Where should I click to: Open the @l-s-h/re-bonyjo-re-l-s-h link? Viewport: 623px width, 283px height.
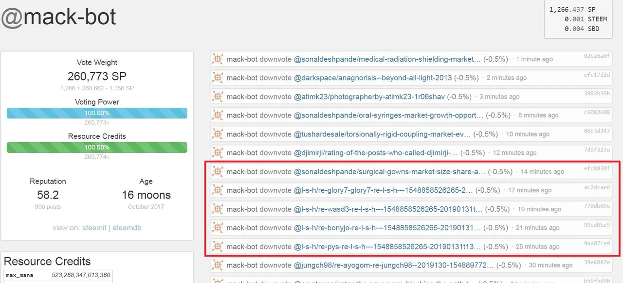[x=387, y=228]
